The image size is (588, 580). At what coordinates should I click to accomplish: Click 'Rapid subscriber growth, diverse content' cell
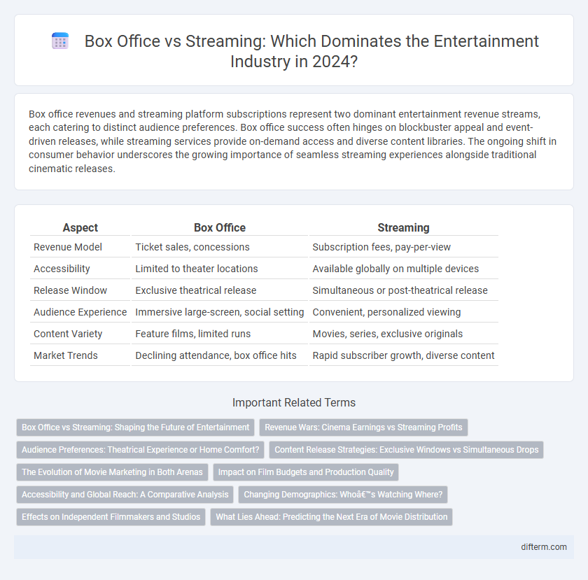[403, 355]
